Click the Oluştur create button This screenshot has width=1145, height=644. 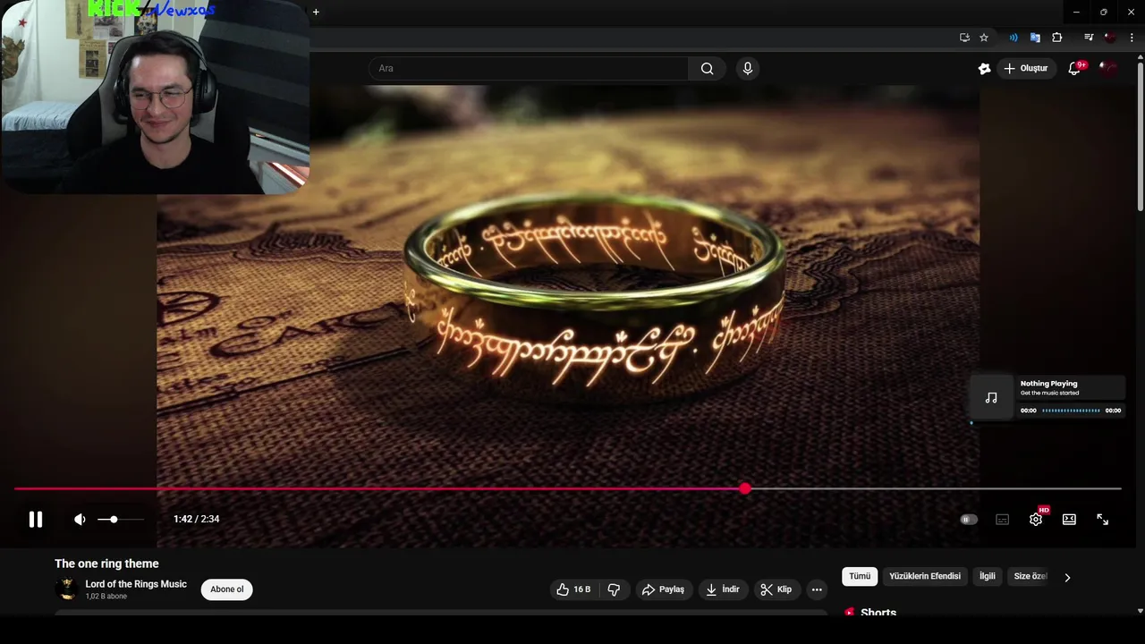(1025, 68)
